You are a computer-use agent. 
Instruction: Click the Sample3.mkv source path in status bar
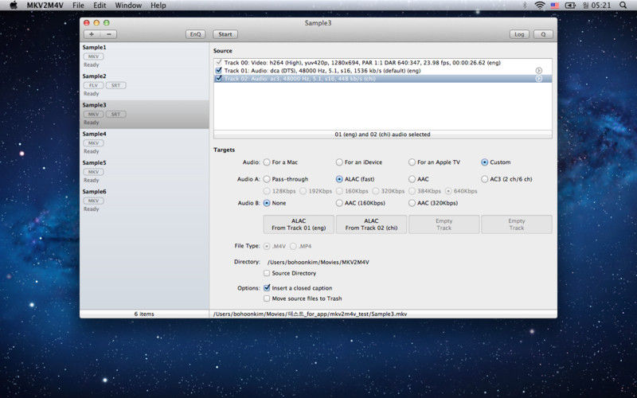tap(311, 314)
